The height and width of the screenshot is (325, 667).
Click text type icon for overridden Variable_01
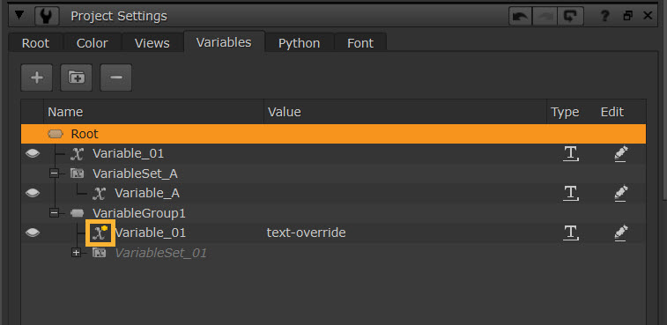[570, 233]
